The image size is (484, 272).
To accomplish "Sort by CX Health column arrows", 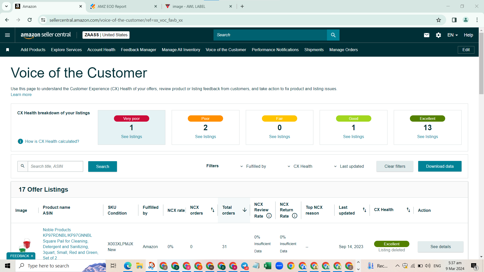I will [408, 210].
